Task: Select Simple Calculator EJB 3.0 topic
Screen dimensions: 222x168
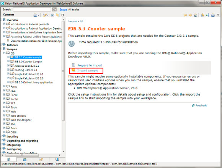Action: [29, 78]
